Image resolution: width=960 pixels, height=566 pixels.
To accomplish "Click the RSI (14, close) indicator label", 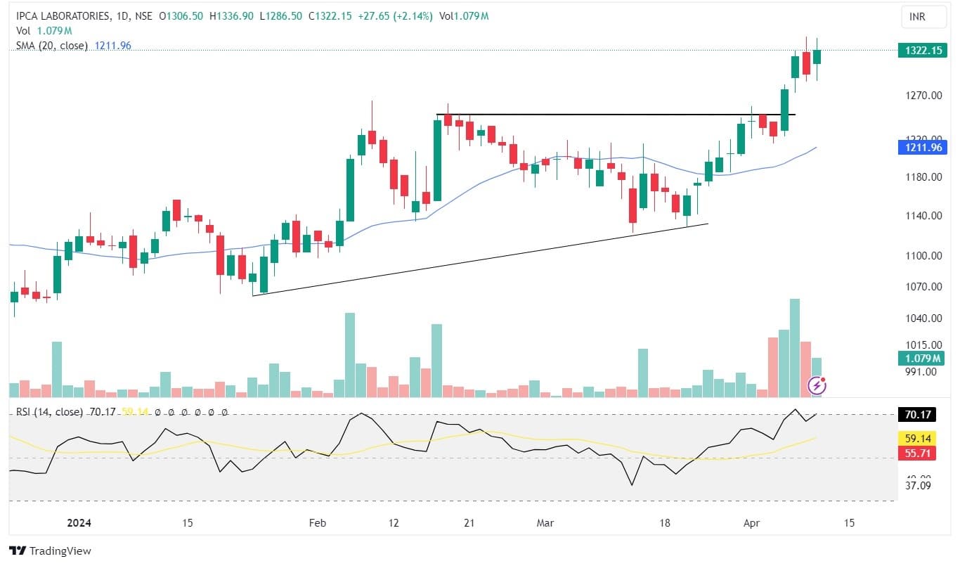I will (49, 412).
